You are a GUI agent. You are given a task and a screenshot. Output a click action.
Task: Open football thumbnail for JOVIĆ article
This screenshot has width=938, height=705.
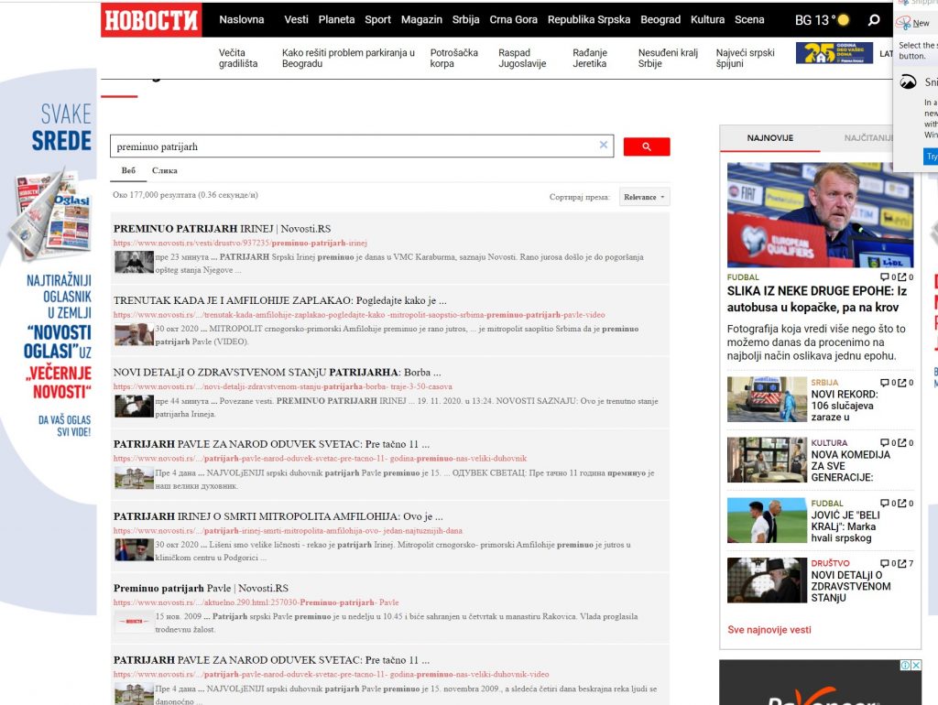point(767,520)
